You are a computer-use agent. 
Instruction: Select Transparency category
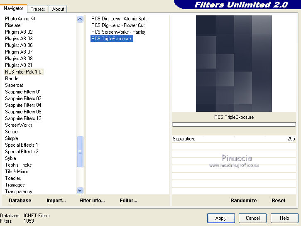click(x=18, y=192)
